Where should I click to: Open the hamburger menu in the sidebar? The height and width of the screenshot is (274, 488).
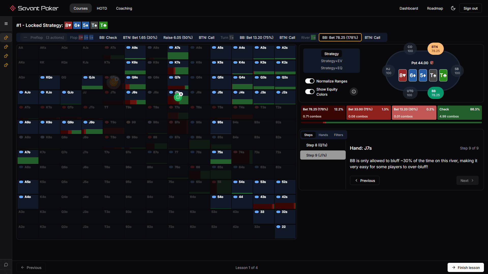pos(6,23)
